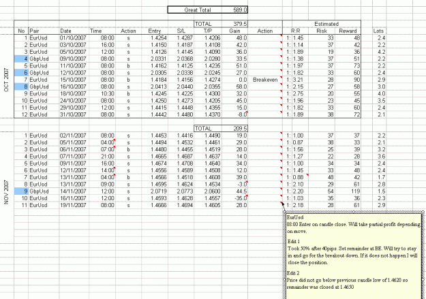This screenshot has height=299, width=426.
Task: Select date cell 19/11/2007
Action: point(74,205)
